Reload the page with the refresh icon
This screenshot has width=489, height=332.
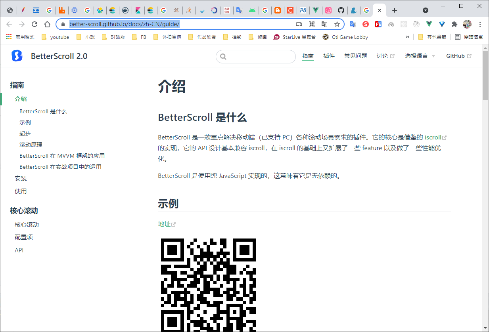(35, 24)
